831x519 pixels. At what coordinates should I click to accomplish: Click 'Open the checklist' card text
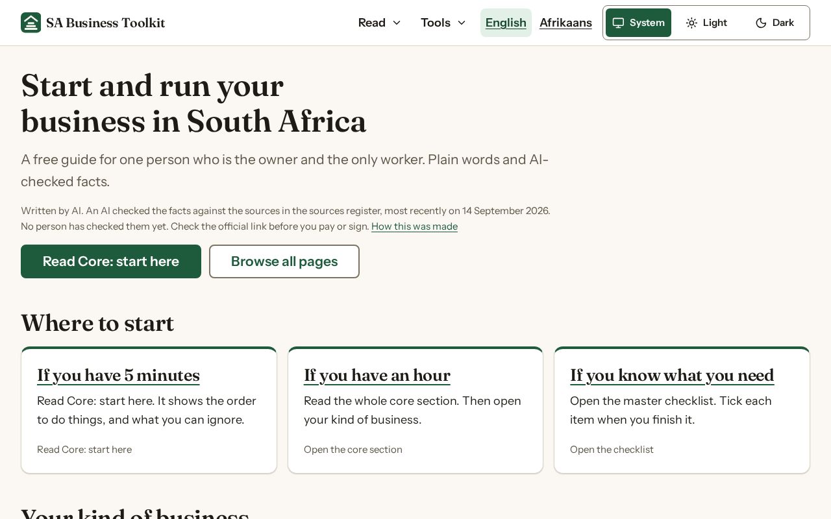pos(612,450)
